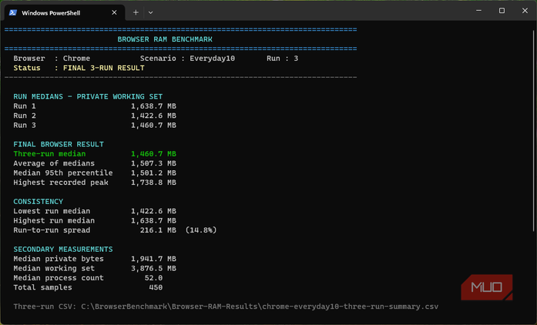Open the new tab profile dropdown arrow
The width and height of the screenshot is (537, 325).
click(151, 12)
